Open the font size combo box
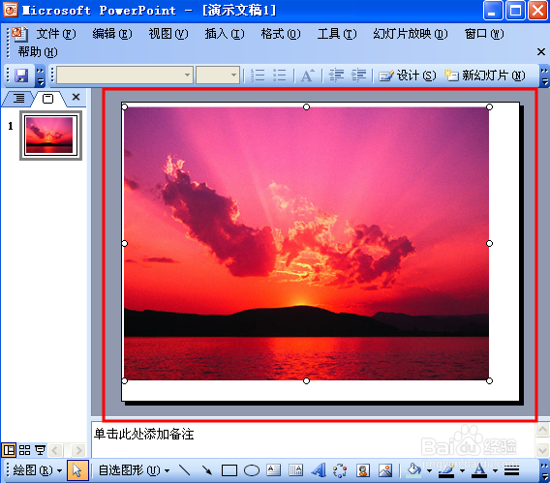This screenshot has height=483, width=550. coord(218,75)
